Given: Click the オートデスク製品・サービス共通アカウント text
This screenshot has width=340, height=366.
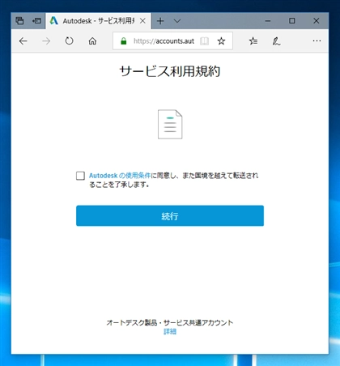Looking at the screenshot, I should (170, 322).
